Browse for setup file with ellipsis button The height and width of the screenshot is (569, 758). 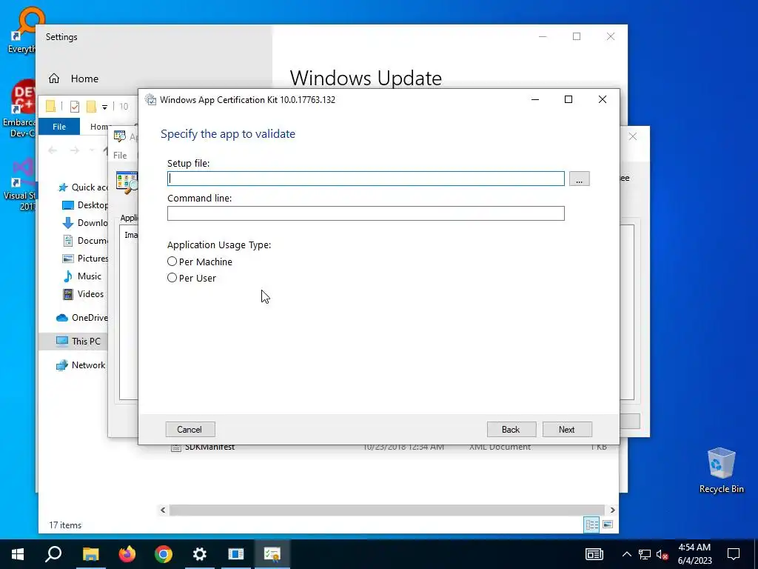coord(579,179)
